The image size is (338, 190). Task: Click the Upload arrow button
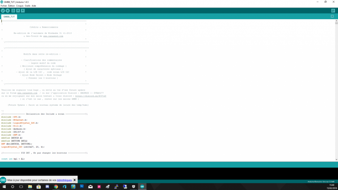click(x=7, y=10)
